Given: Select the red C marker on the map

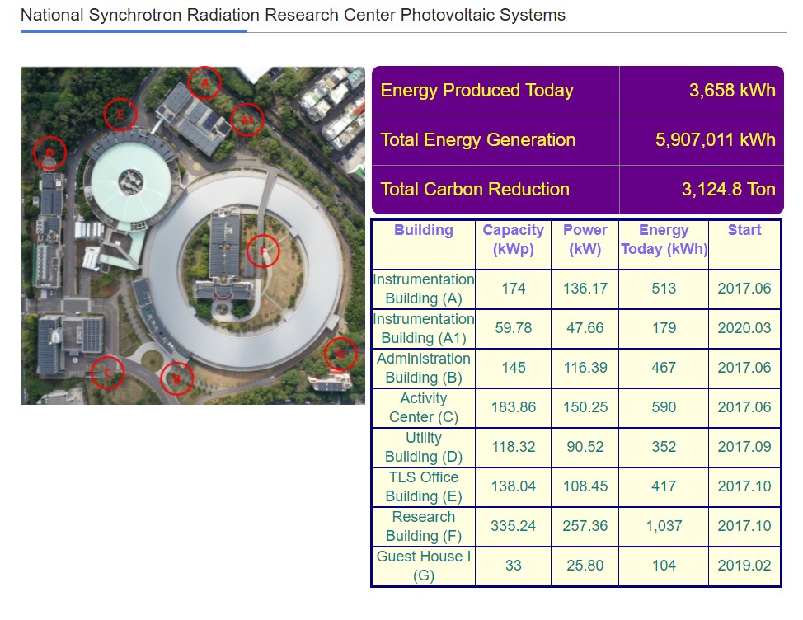Looking at the screenshot, I should coord(107,373).
